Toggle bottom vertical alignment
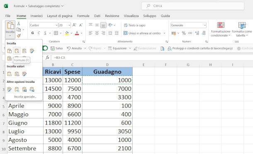The height and width of the screenshot is (154, 253). 103,25
